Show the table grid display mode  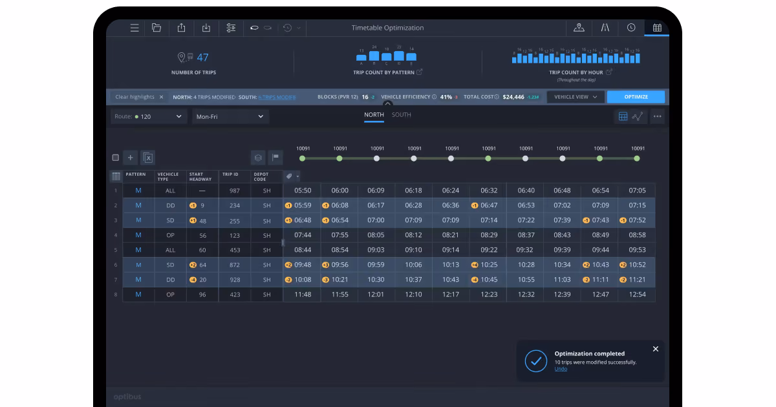[x=623, y=116]
